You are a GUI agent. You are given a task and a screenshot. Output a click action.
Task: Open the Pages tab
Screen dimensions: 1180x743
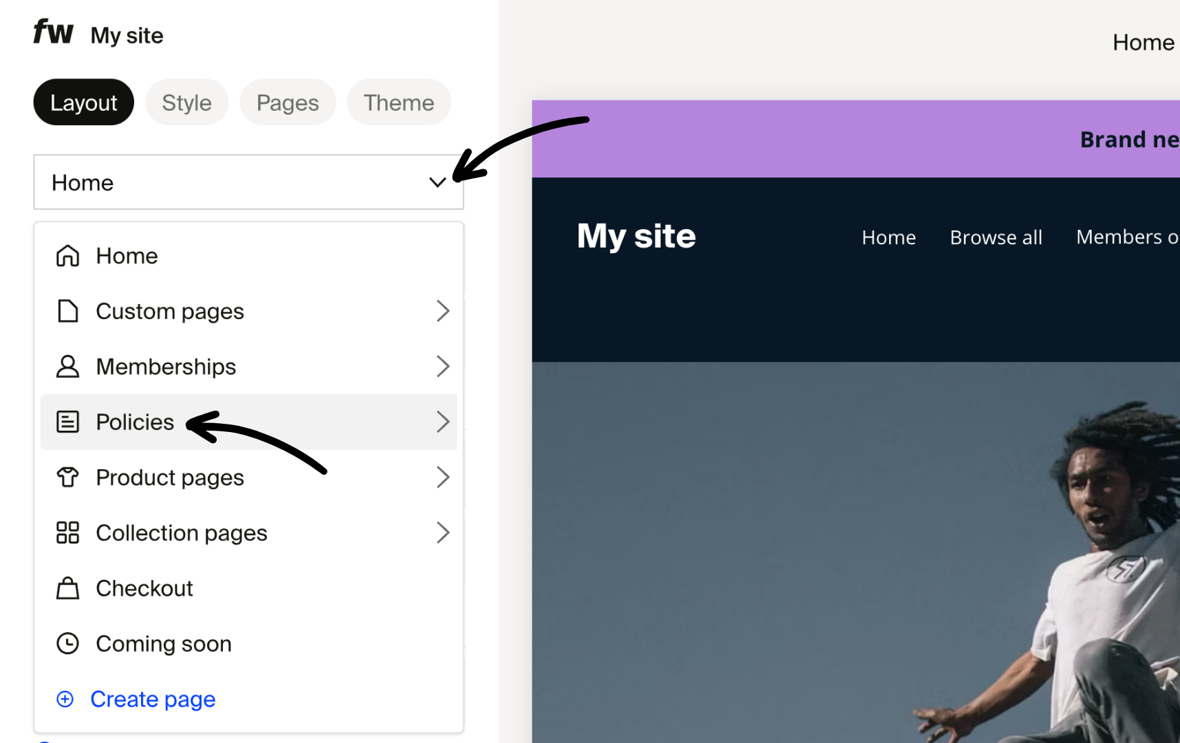pyautogui.click(x=288, y=102)
